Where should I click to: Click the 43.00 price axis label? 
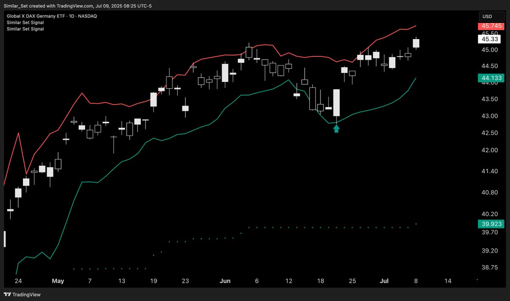[490, 116]
